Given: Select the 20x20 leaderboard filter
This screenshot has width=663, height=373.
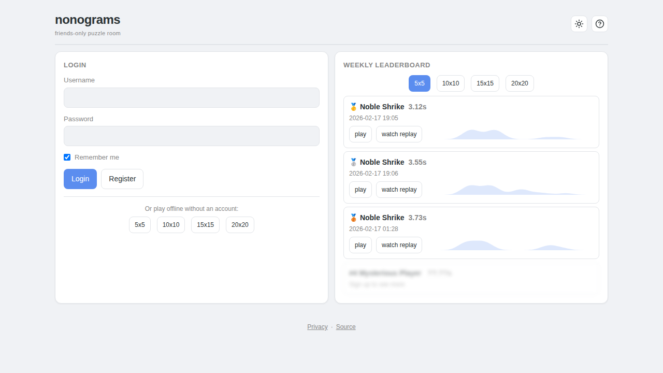Looking at the screenshot, I should point(520,83).
